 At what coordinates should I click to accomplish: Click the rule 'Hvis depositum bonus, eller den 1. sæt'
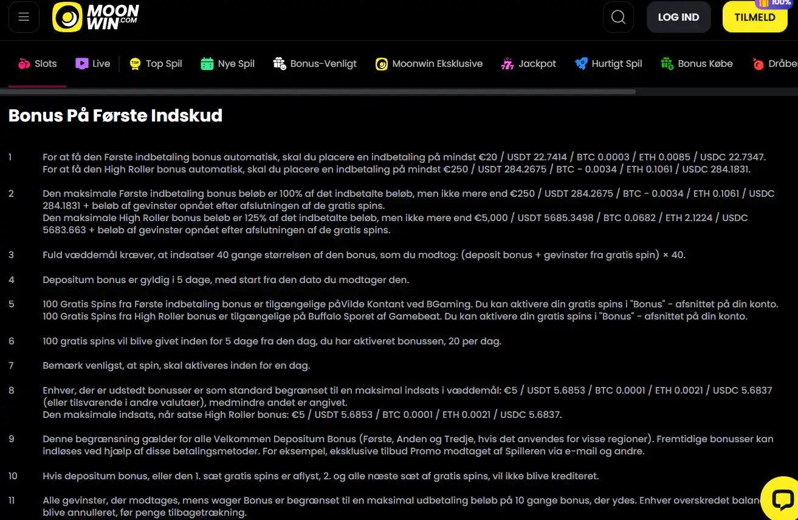[x=321, y=476]
